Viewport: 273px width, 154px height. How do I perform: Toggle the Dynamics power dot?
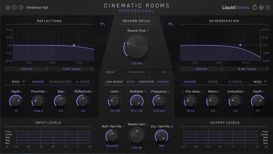124,72
